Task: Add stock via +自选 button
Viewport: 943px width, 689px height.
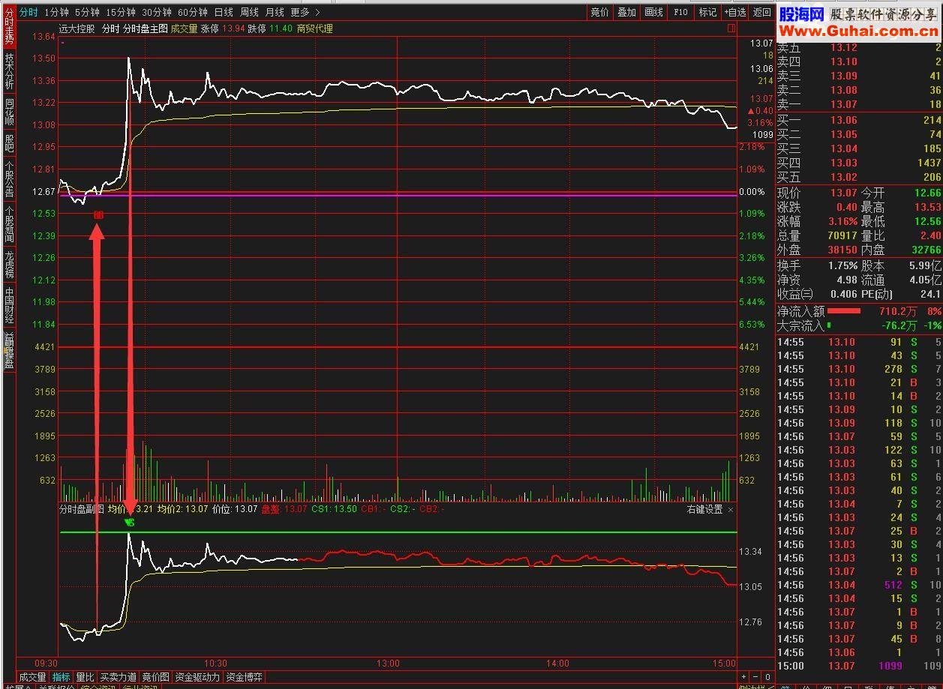Action: click(735, 12)
